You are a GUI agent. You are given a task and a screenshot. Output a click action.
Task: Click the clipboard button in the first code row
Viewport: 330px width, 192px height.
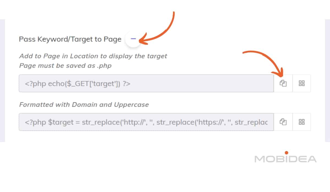[283, 83]
